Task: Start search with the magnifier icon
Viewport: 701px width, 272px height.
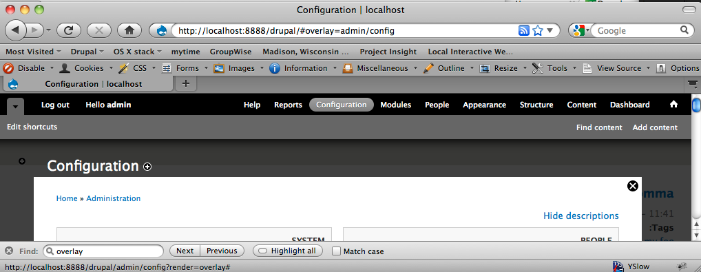Action: (x=684, y=30)
